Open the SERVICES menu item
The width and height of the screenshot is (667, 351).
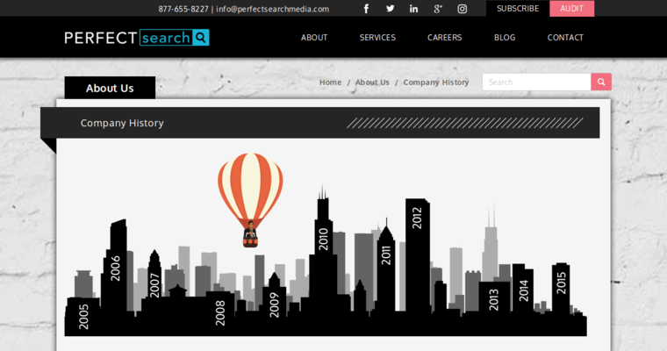377,38
